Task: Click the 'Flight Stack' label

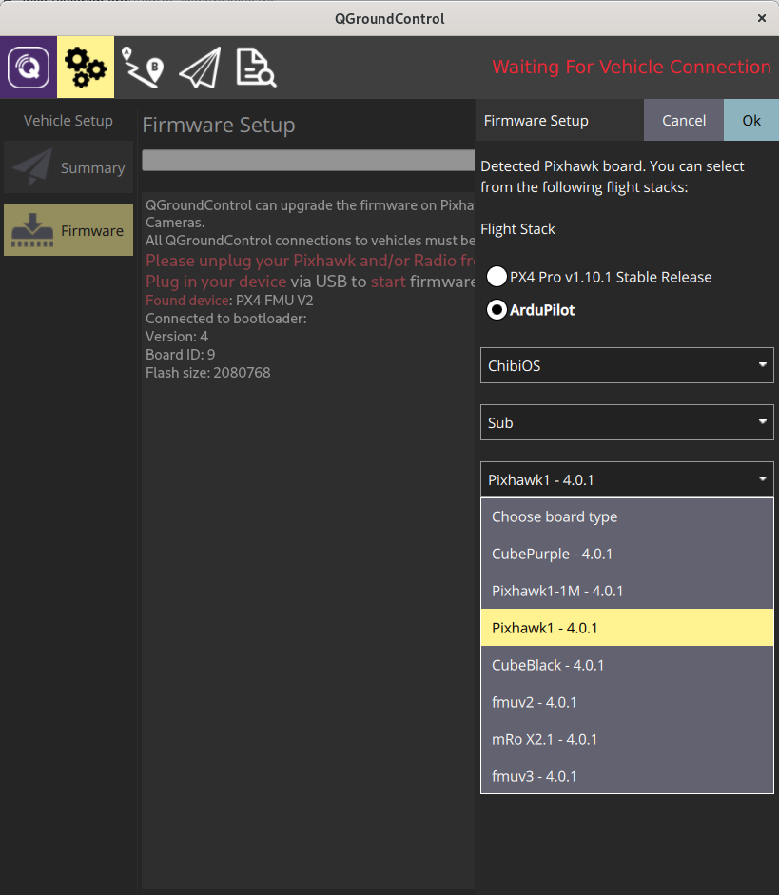Action: [x=517, y=229]
